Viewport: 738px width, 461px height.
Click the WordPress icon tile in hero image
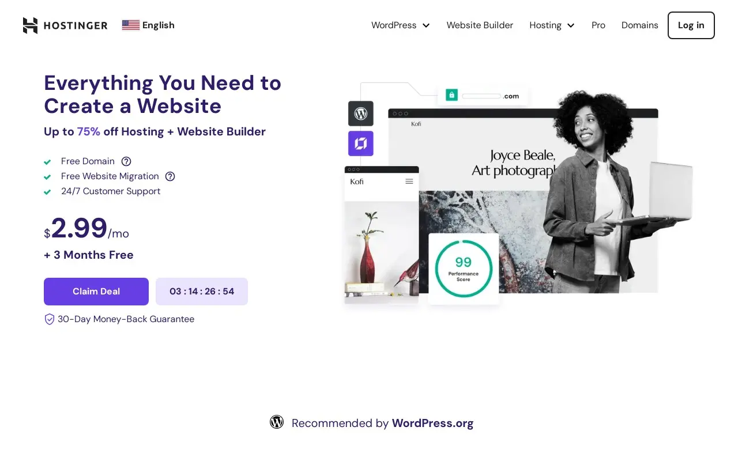361,114
